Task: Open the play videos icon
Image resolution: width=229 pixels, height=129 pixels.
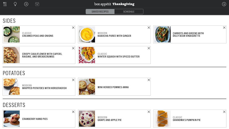Action: pos(26,4)
